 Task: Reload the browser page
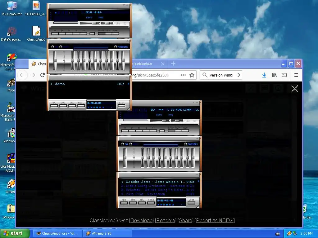42,75
